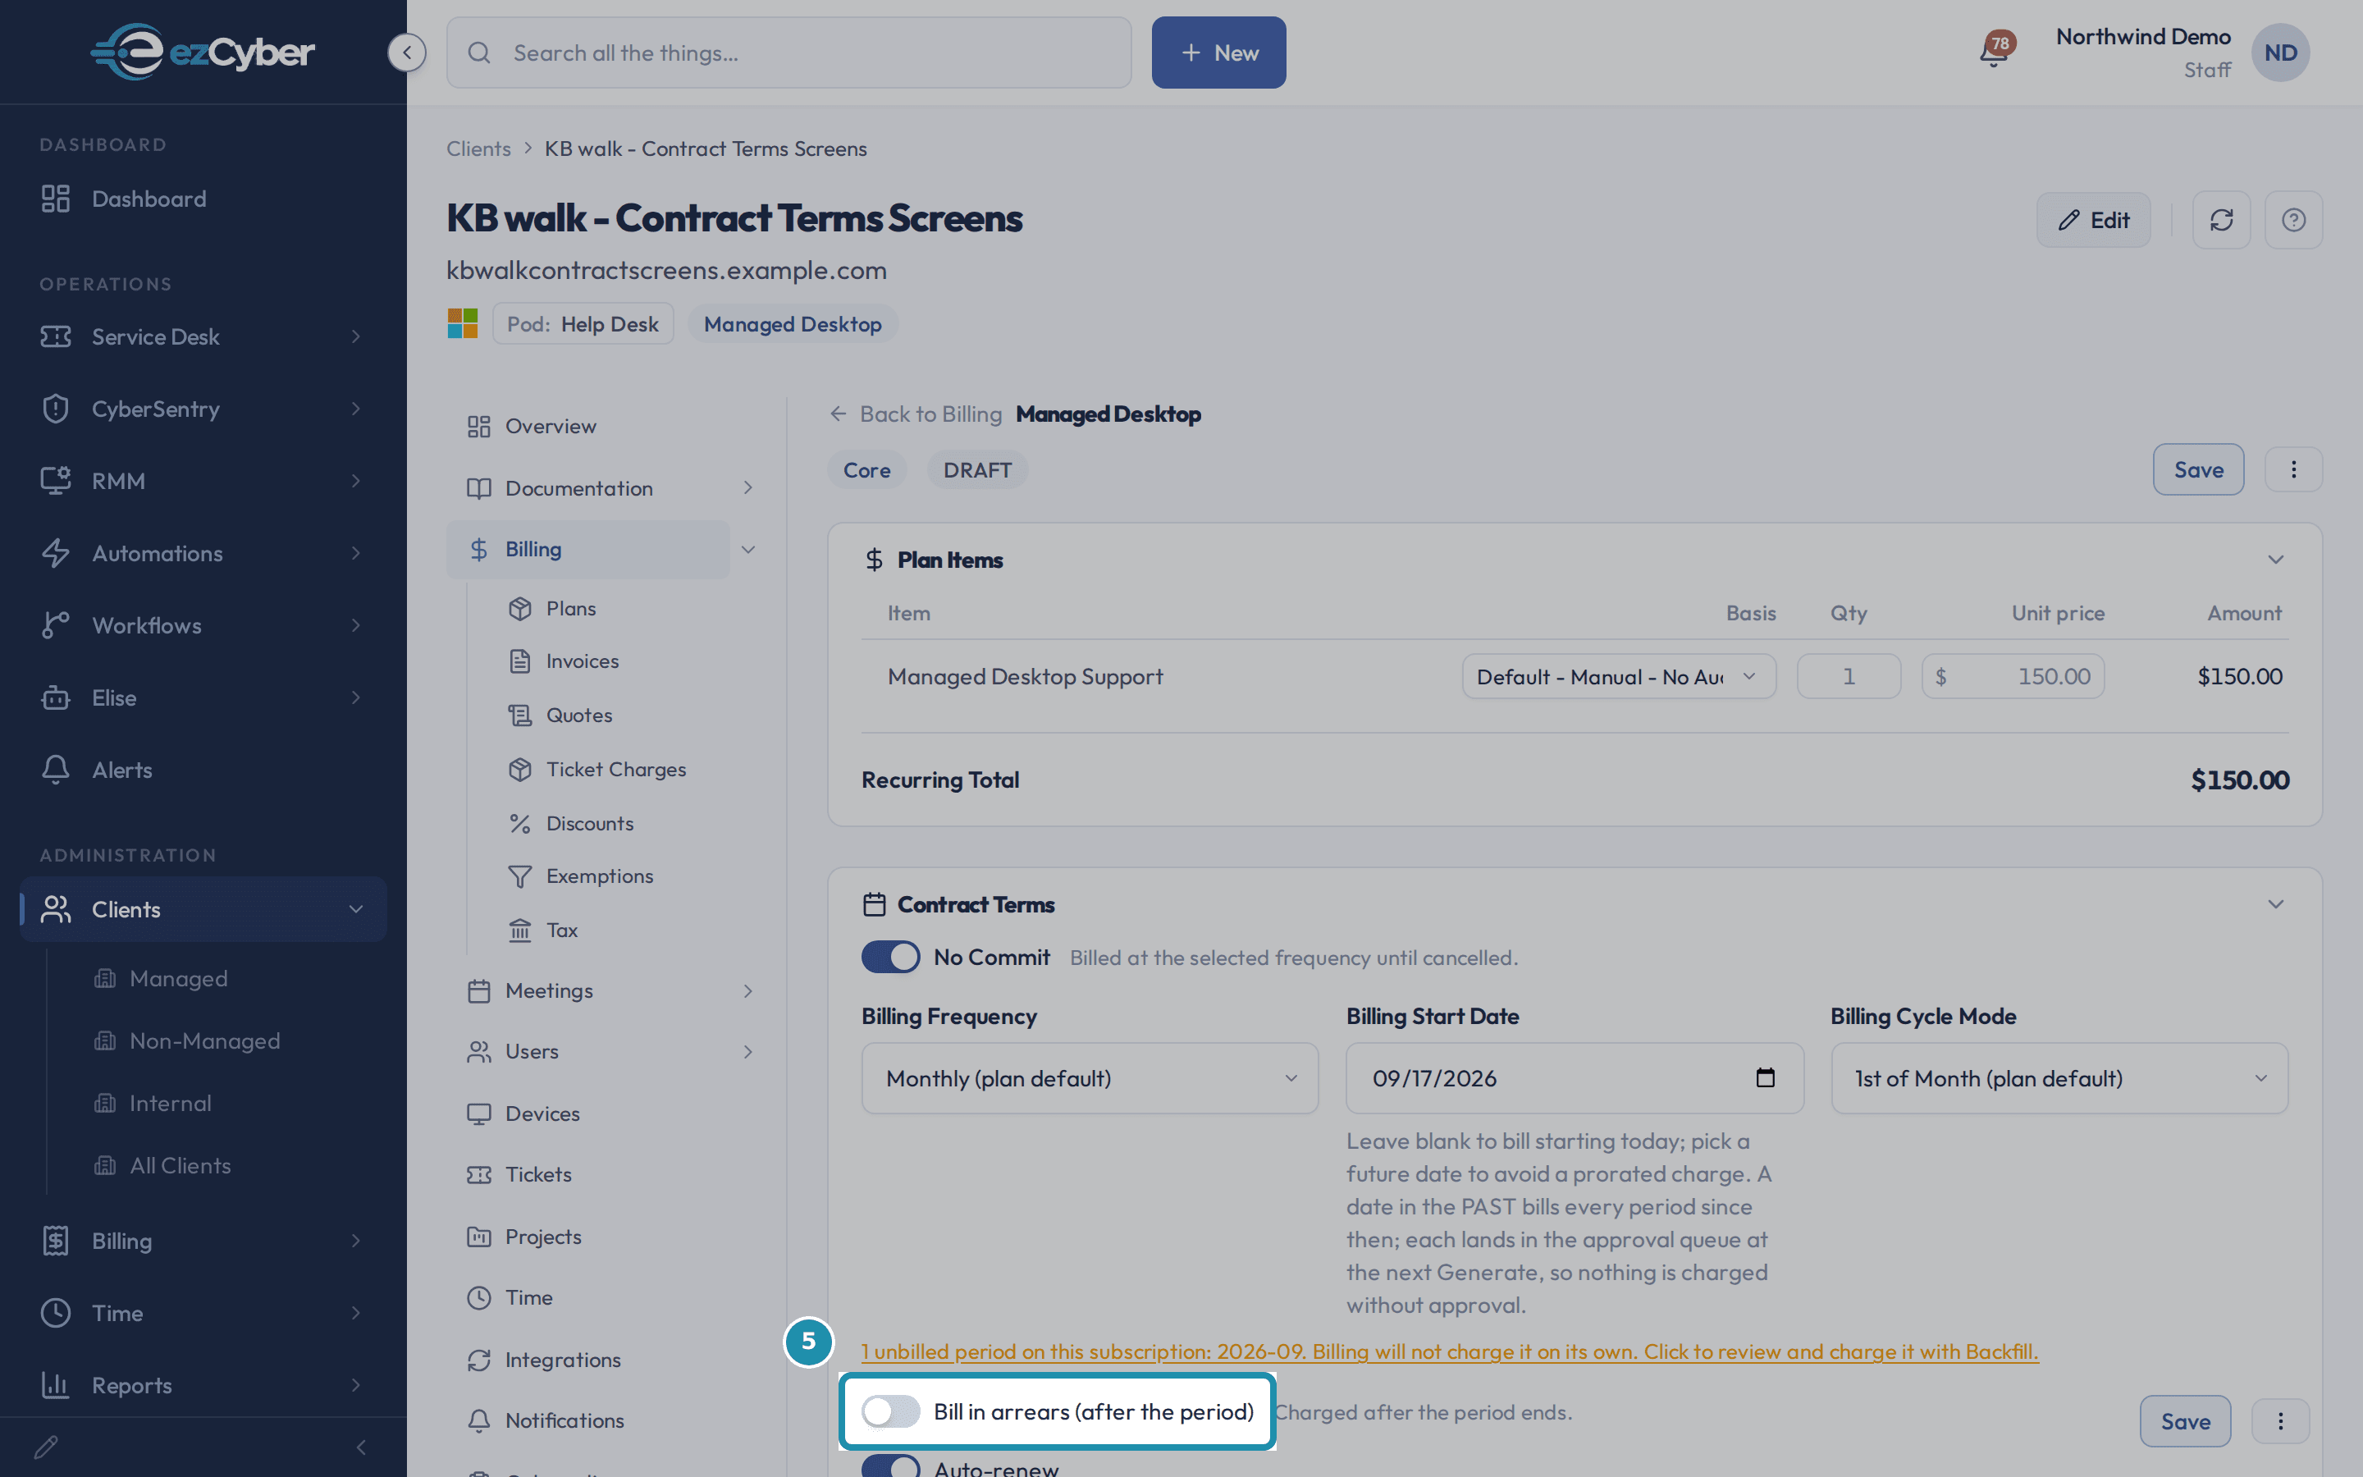Click the Microsoft logo icon
Viewport: 2363px width, 1477px height.
pos(463,323)
